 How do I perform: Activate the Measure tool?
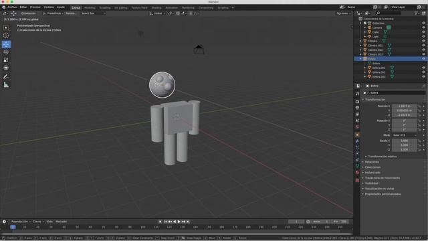coord(6,85)
